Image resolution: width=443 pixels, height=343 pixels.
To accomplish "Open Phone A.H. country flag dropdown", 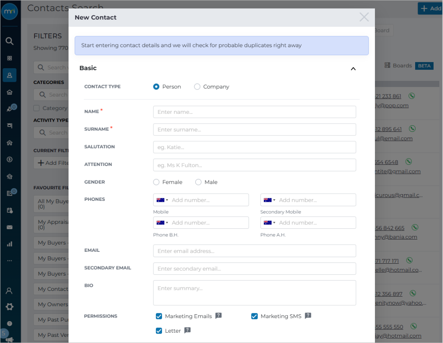I will pos(269,223).
